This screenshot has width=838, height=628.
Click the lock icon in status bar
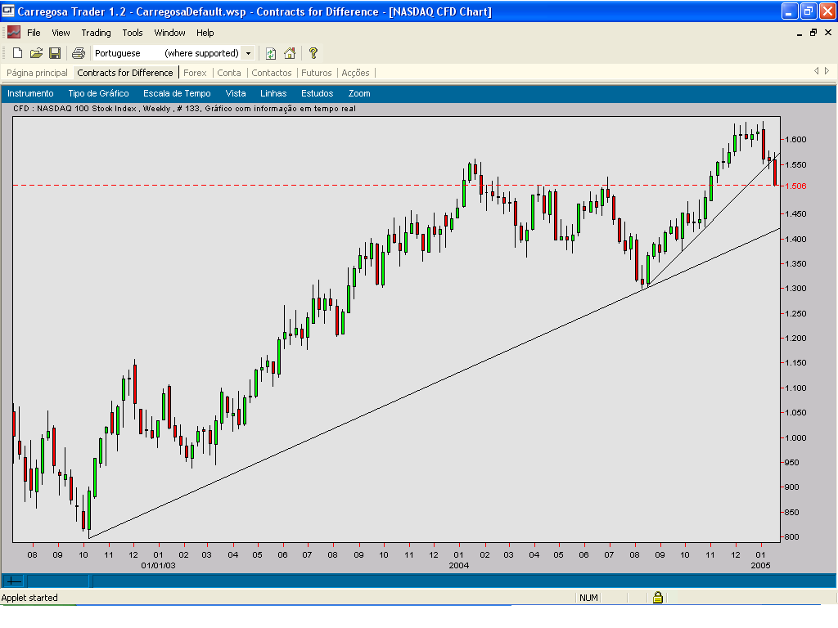[657, 598]
